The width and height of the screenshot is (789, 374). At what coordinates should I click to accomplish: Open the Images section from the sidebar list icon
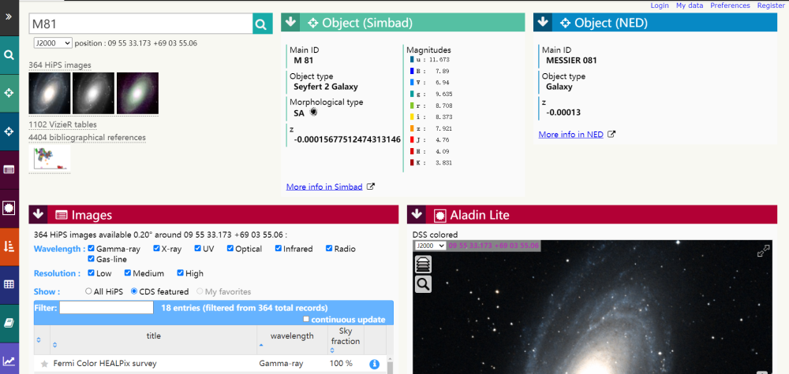9,170
